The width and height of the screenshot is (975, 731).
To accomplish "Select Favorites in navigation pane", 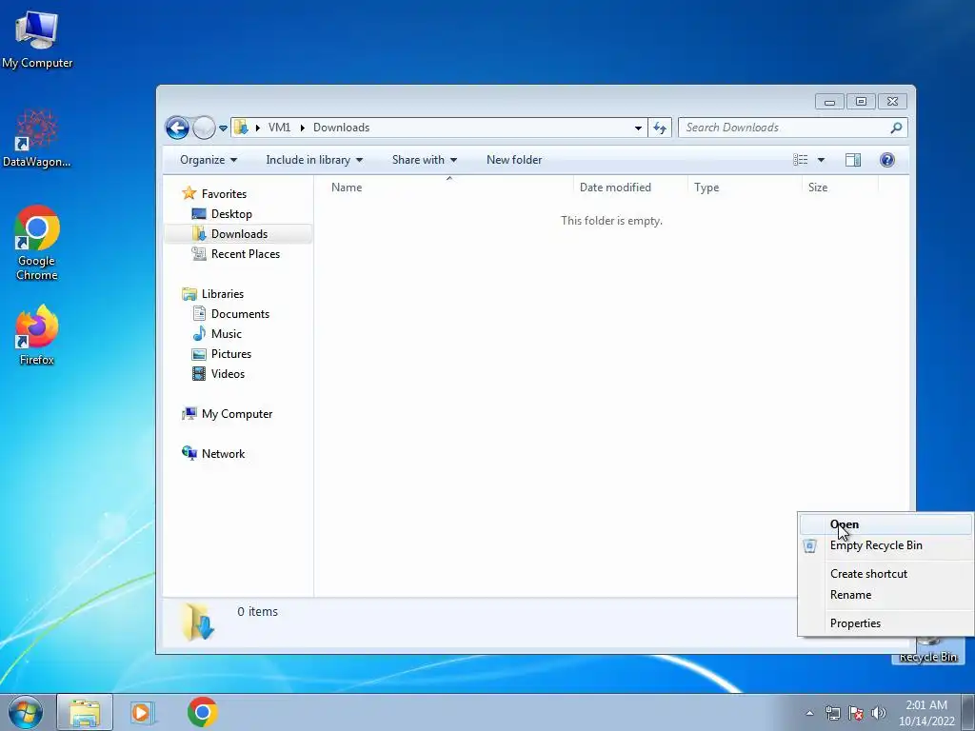I will 213,194.
